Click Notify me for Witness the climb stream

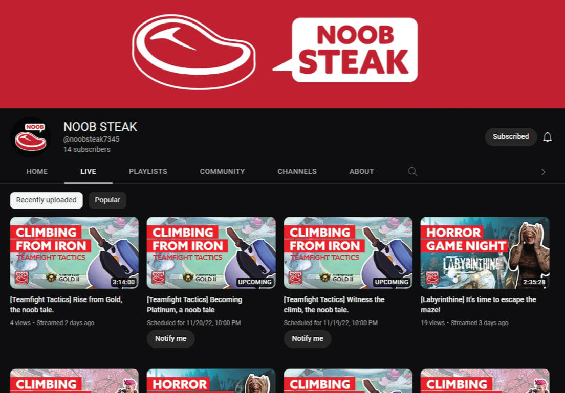click(x=308, y=339)
